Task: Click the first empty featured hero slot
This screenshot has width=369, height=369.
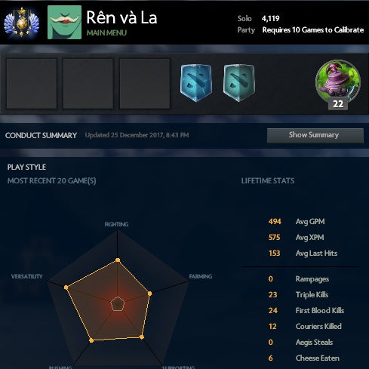Action: point(32,84)
